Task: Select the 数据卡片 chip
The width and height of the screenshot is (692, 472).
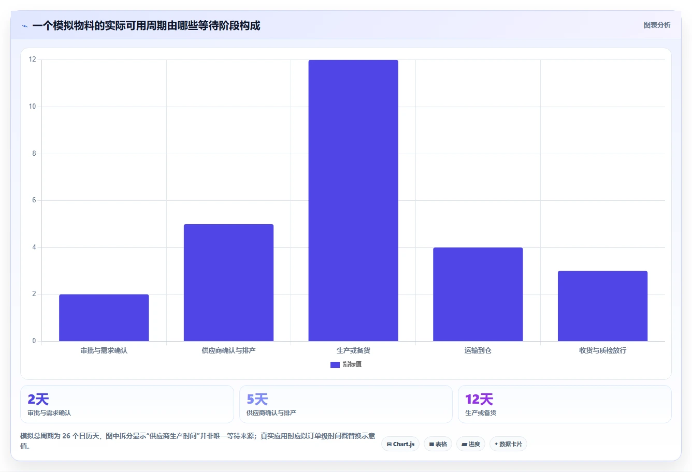Action: [x=508, y=444]
